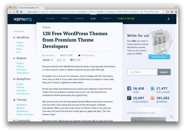
Task: Open the browser home icon
Action: click(x=21, y=12)
